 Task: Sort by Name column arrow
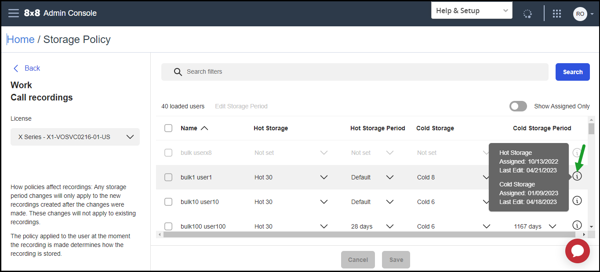click(204, 128)
